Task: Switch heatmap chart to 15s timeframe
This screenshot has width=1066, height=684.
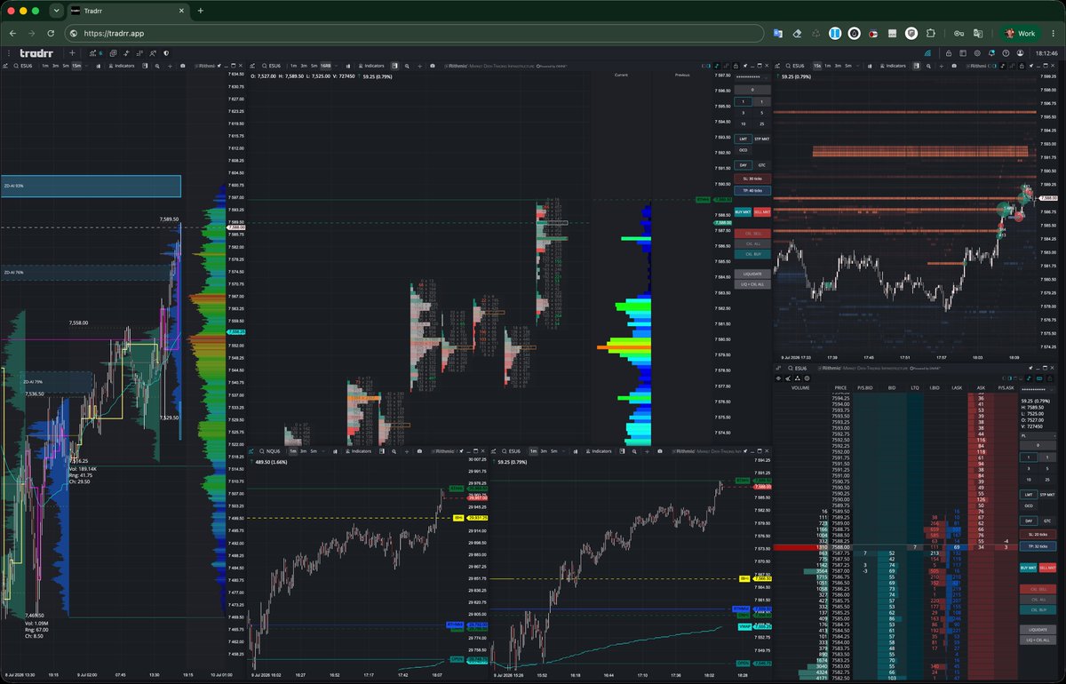Action: [816, 66]
